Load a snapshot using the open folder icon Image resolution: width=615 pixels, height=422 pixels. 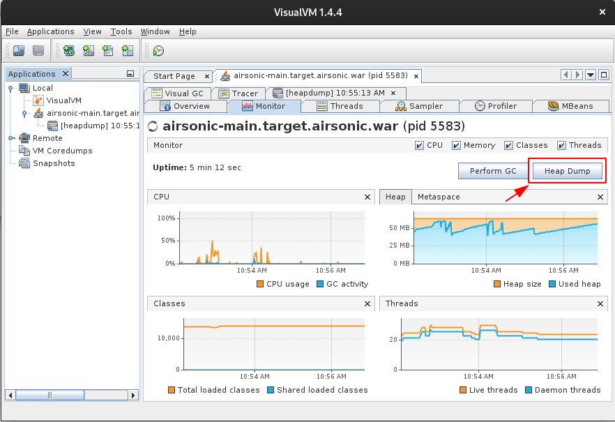tap(19, 50)
